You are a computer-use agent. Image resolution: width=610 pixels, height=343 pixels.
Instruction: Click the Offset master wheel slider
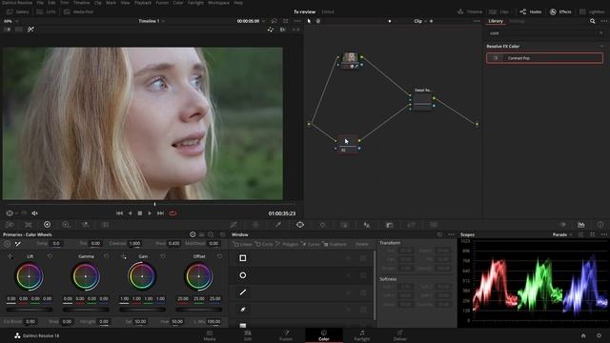(199, 310)
